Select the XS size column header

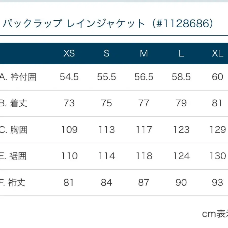click(x=69, y=53)
